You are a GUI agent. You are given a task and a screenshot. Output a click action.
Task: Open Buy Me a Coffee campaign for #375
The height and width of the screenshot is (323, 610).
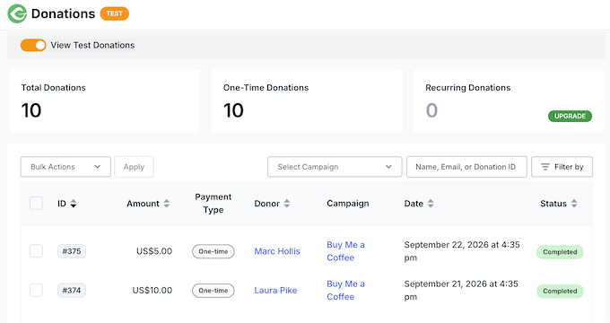pyautogui.click(x=346, y=251)
